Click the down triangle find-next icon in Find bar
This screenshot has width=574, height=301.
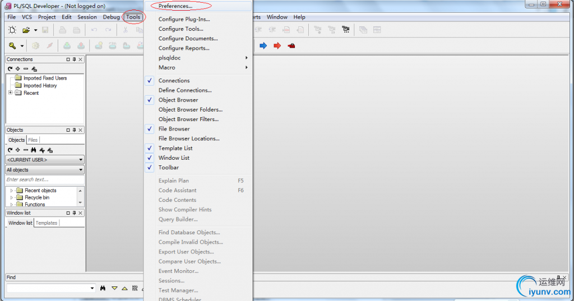114,289
